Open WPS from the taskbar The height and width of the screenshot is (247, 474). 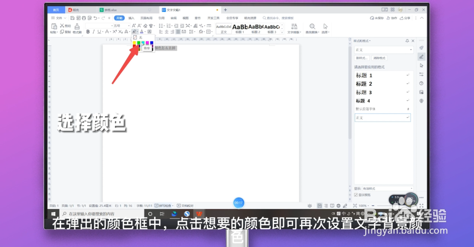click(199, 214)
